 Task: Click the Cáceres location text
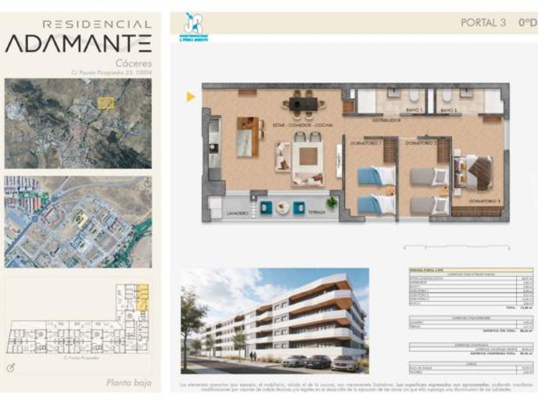(x=133, y=63)
